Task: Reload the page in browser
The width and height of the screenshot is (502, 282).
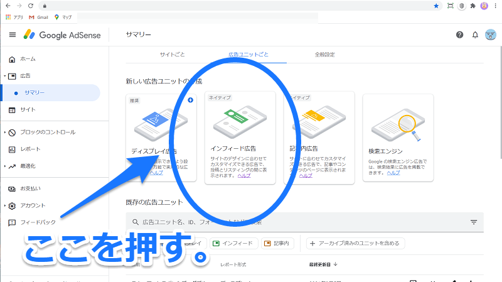Action: 31,6
